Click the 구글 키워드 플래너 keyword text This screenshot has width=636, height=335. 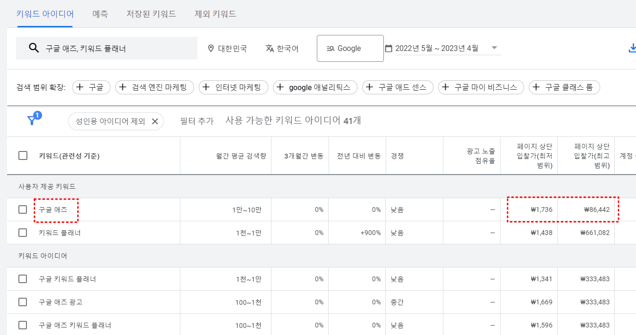pos(68,279)
